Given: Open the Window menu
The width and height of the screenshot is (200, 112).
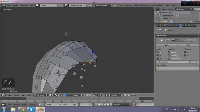Looking at the screenshot, I should tap(24, 6).
